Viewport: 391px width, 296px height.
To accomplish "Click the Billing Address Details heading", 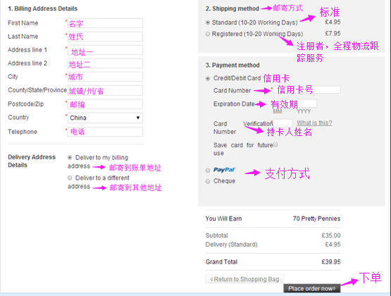I will click(43, 8).
